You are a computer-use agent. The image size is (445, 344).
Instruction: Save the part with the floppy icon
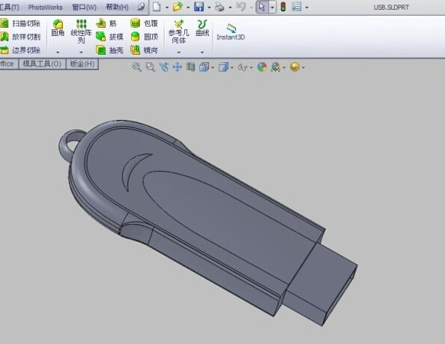pyautogui.click(x=199, y=7)
